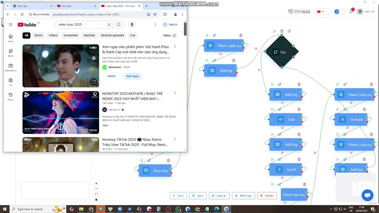Select the Shorts filter chip
The width and height of the screenshot is (379, 213).
coord(38,35)
